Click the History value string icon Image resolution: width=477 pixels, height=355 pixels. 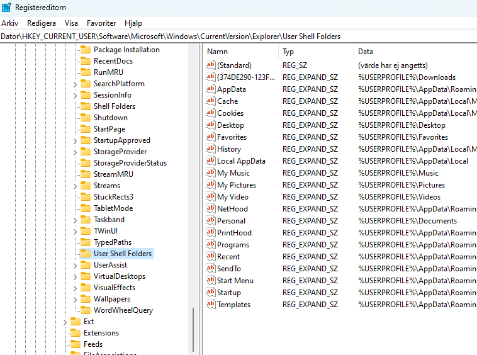pyautogui.click(x=211, y=149)
